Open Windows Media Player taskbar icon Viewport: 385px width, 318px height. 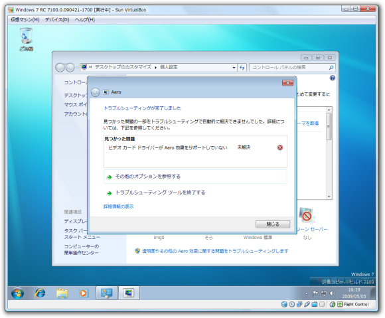pyautogui.click(x=83, y=293)
